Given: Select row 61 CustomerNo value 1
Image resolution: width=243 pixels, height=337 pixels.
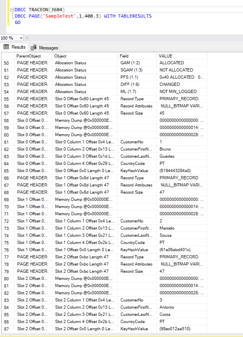Looking at the screenshot, I should point(182,142).
